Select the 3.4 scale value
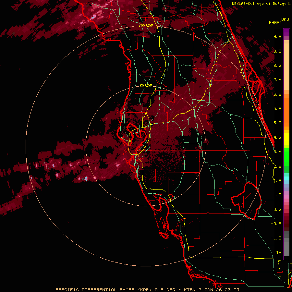This screenshot has width=292, height=292. tap(277, 152)
